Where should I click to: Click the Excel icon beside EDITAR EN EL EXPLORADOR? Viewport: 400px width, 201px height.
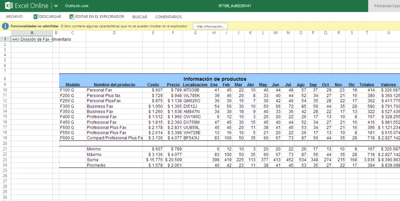tap(72, 17)
